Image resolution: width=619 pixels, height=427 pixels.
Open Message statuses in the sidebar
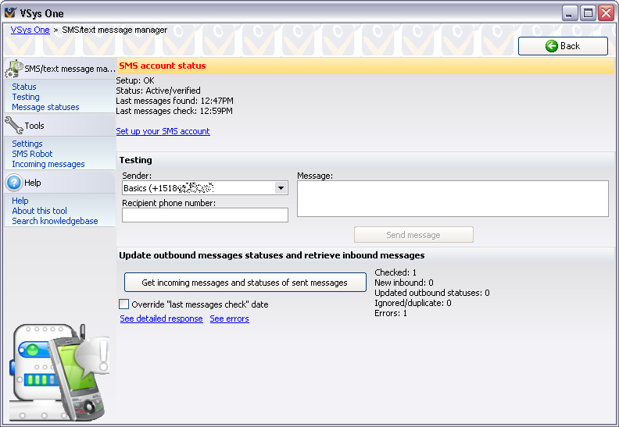pyautogui.click(x=45, y=107)
